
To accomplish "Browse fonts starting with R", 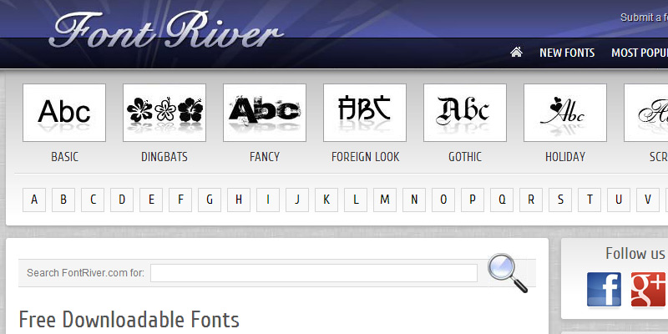I will (531, 200).
